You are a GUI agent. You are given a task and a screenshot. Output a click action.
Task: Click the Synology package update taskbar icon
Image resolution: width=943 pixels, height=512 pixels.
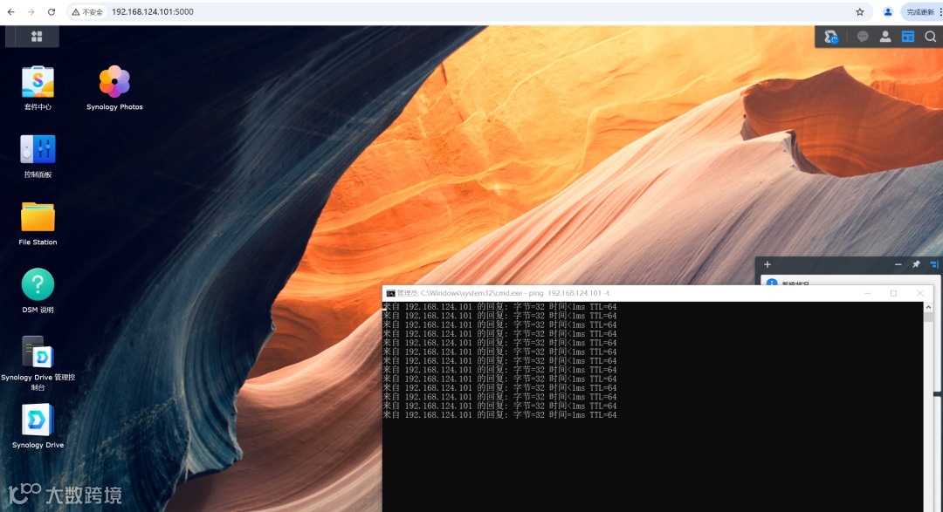(x=830, y=37)
